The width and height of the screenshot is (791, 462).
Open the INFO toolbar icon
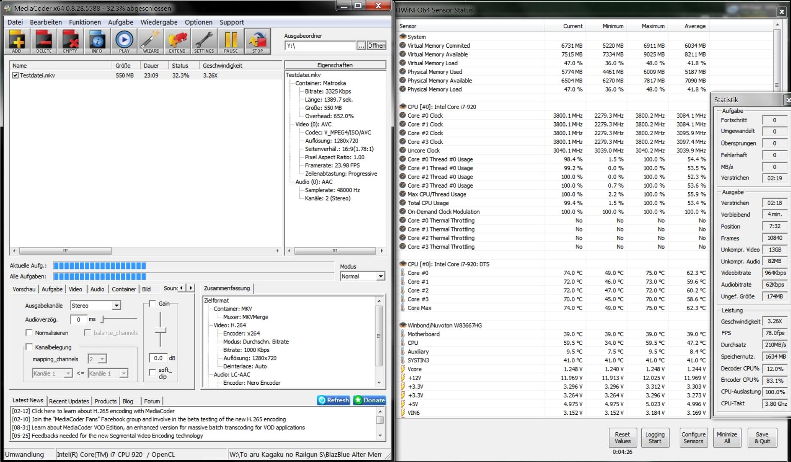coord(97,41)
